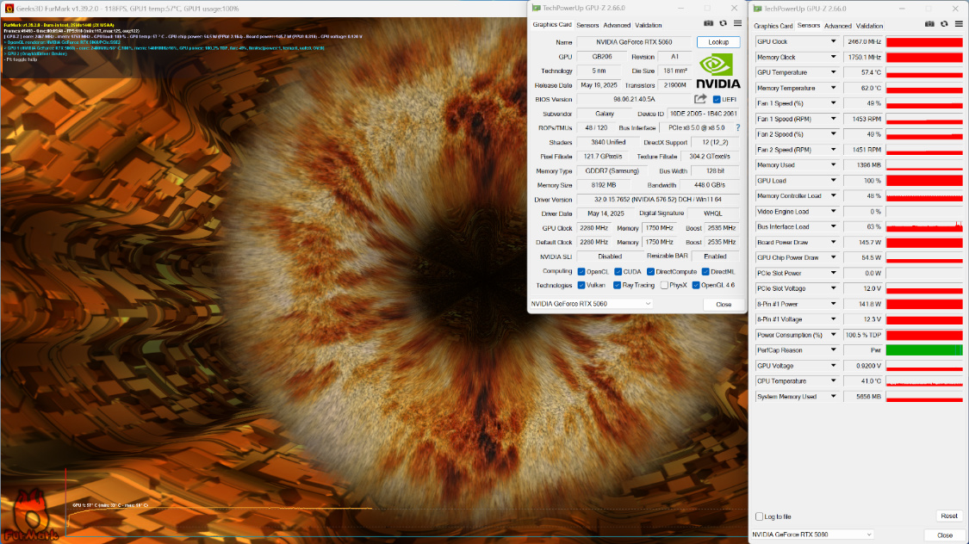
Task: Click the Bandwidth value 448.0 GB/s
Action: coord(709,185)
